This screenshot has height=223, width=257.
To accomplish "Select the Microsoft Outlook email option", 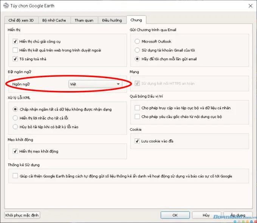I will point(138,42).
